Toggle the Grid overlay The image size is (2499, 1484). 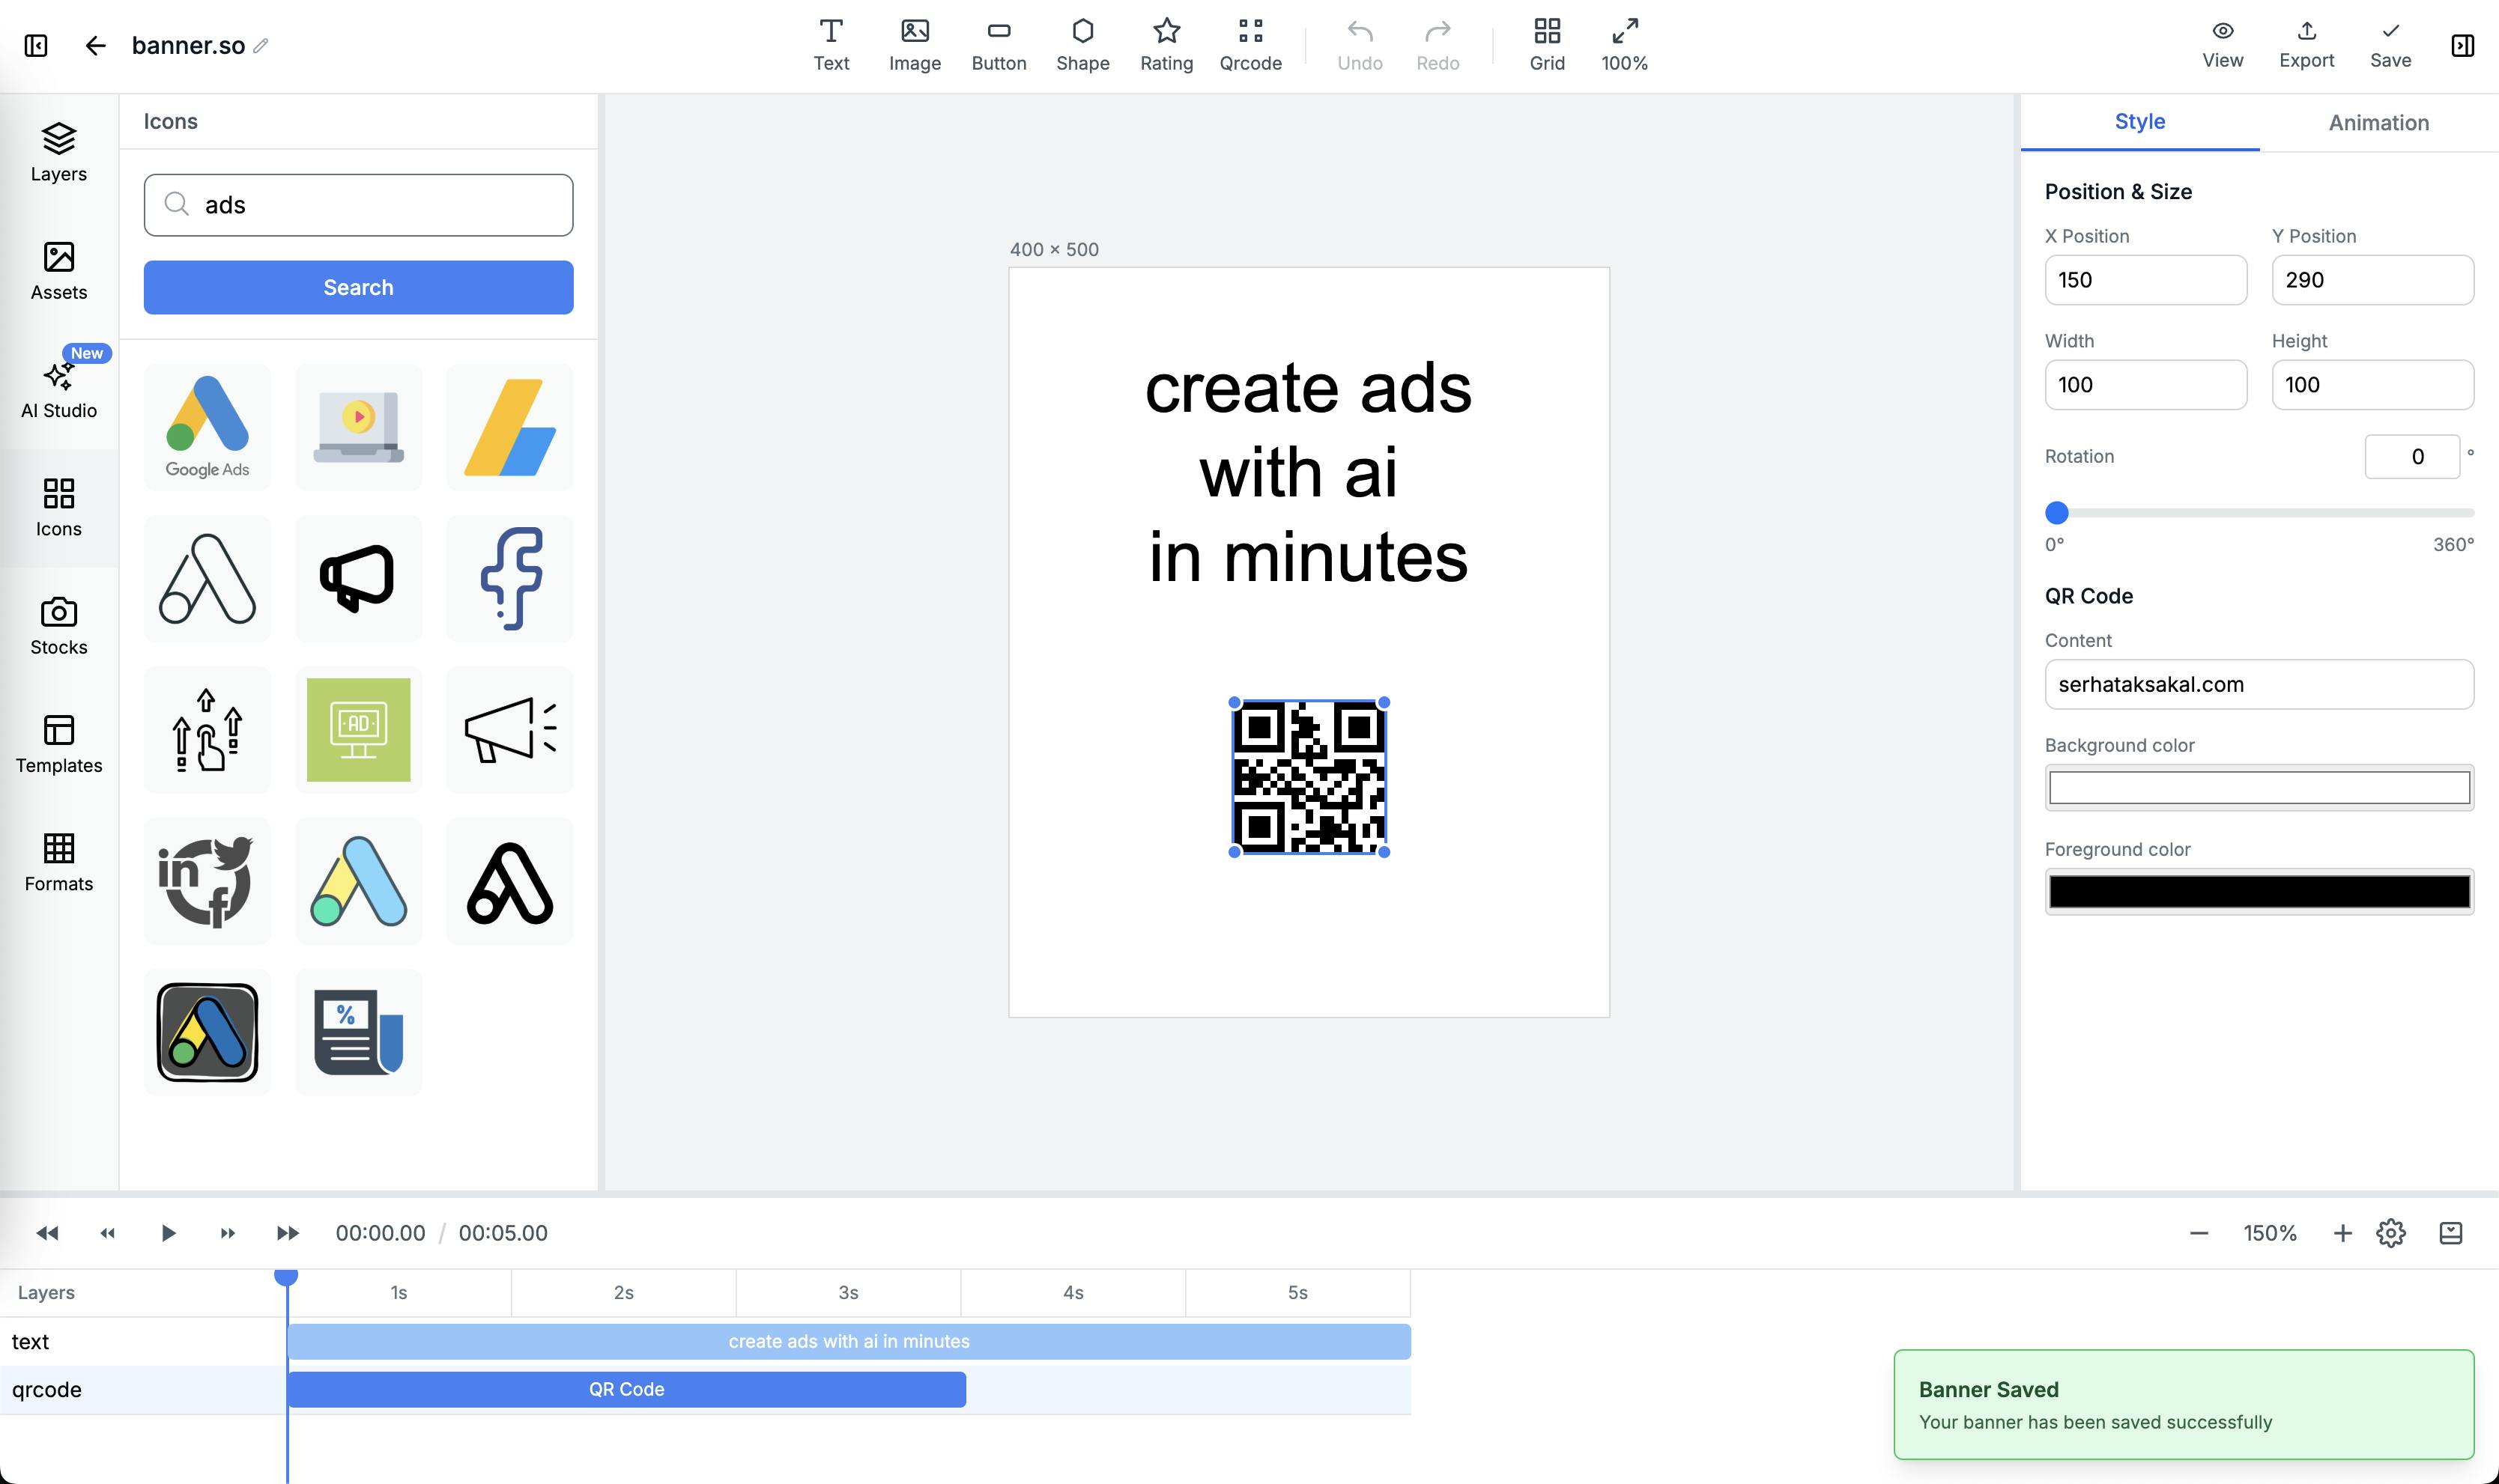1547,45
